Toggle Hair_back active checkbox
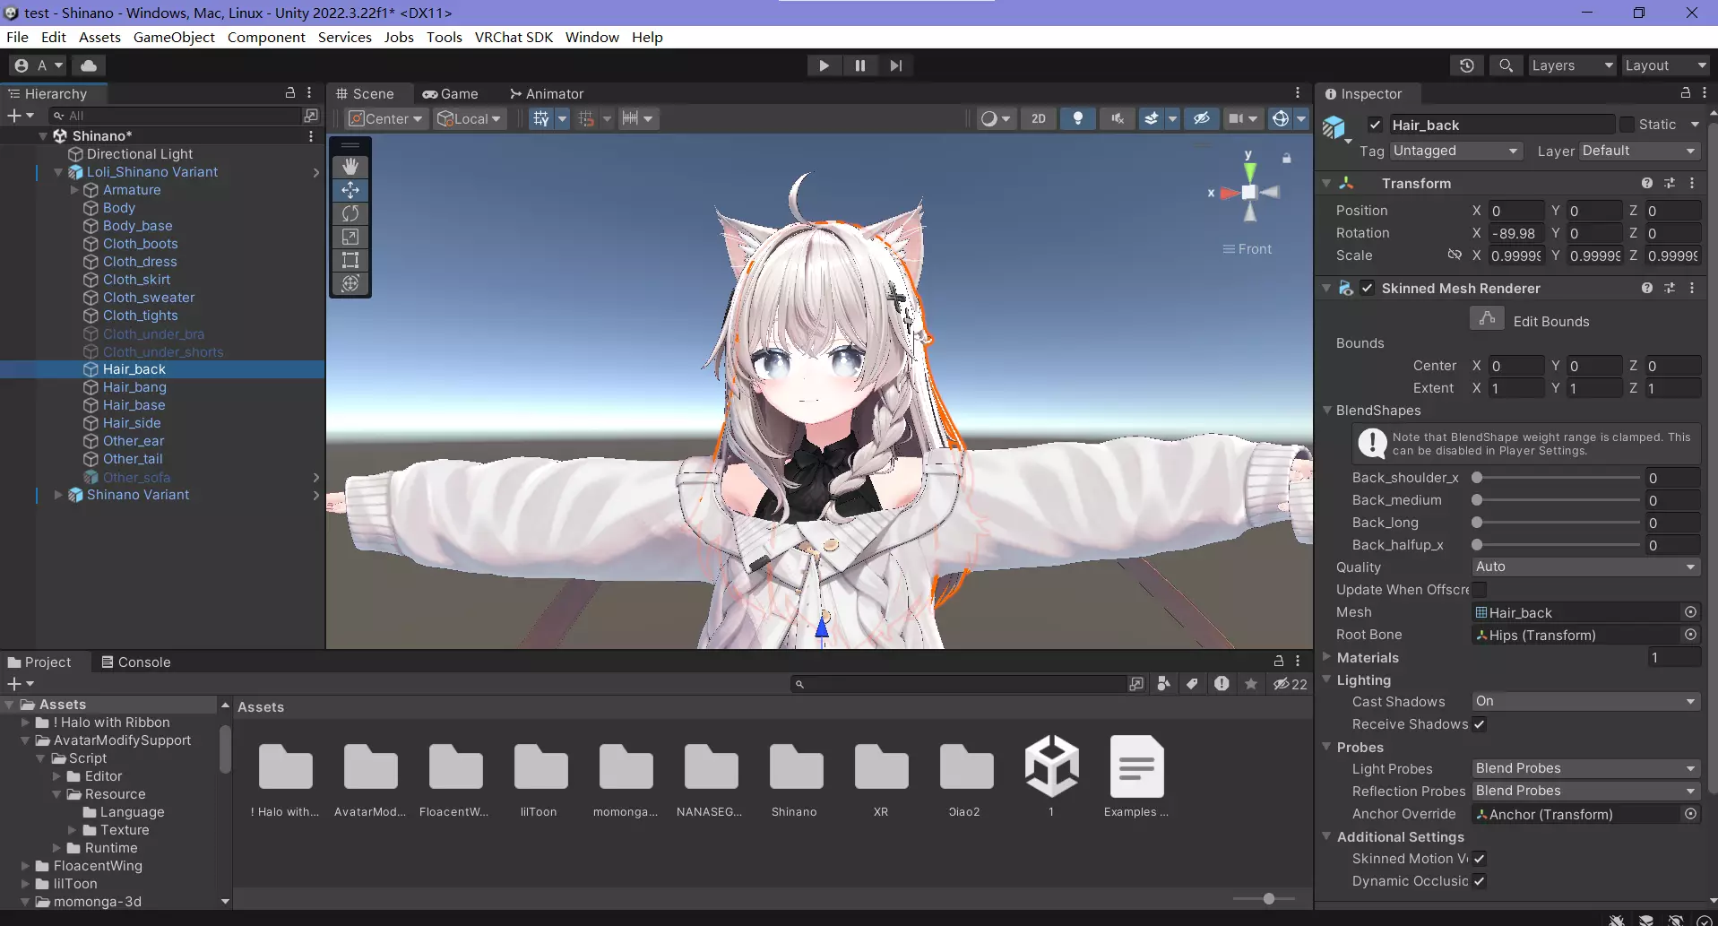Image resolution: width=1718 pixels, height=926 pixels. click(1375, 125)
